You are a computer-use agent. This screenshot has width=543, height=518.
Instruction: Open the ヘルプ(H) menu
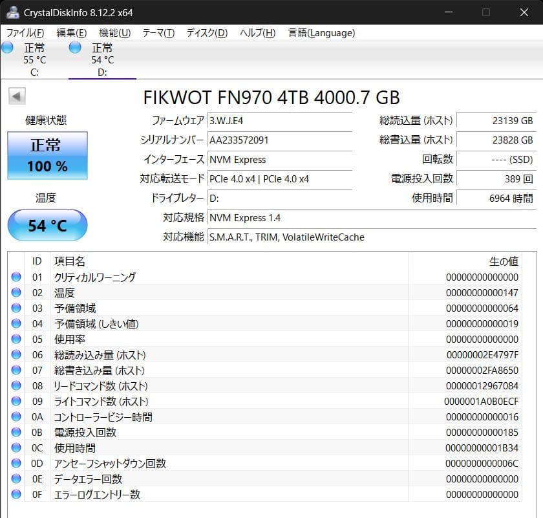258,33
